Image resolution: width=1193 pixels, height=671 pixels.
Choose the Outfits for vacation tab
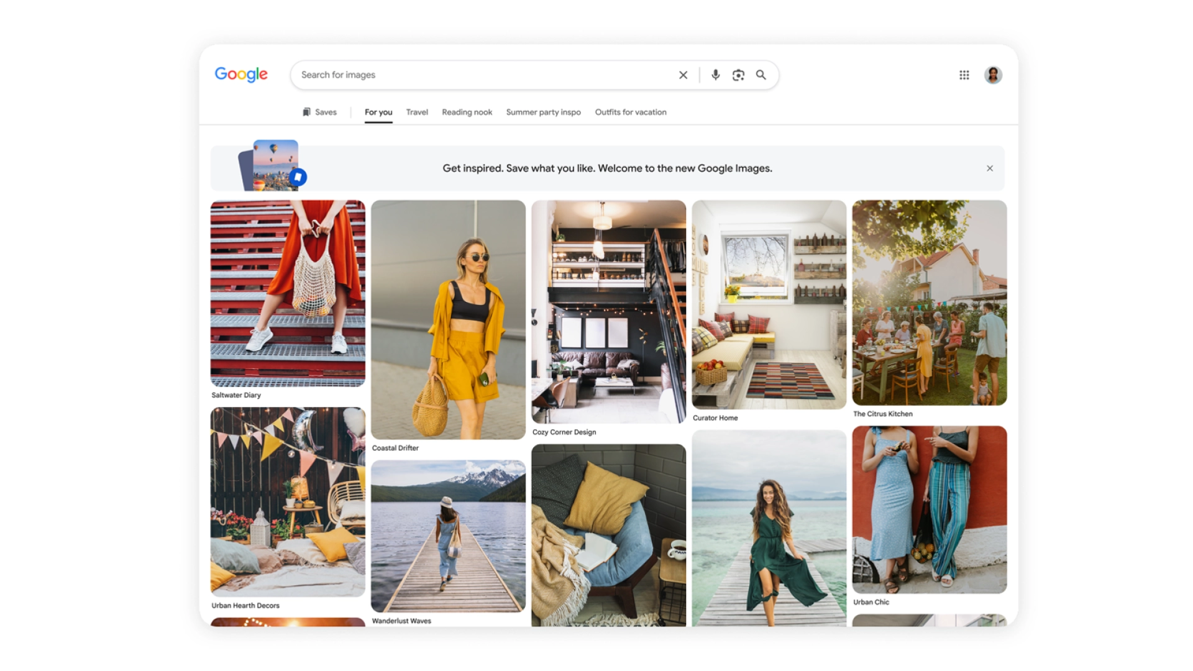tap(631, 112)
